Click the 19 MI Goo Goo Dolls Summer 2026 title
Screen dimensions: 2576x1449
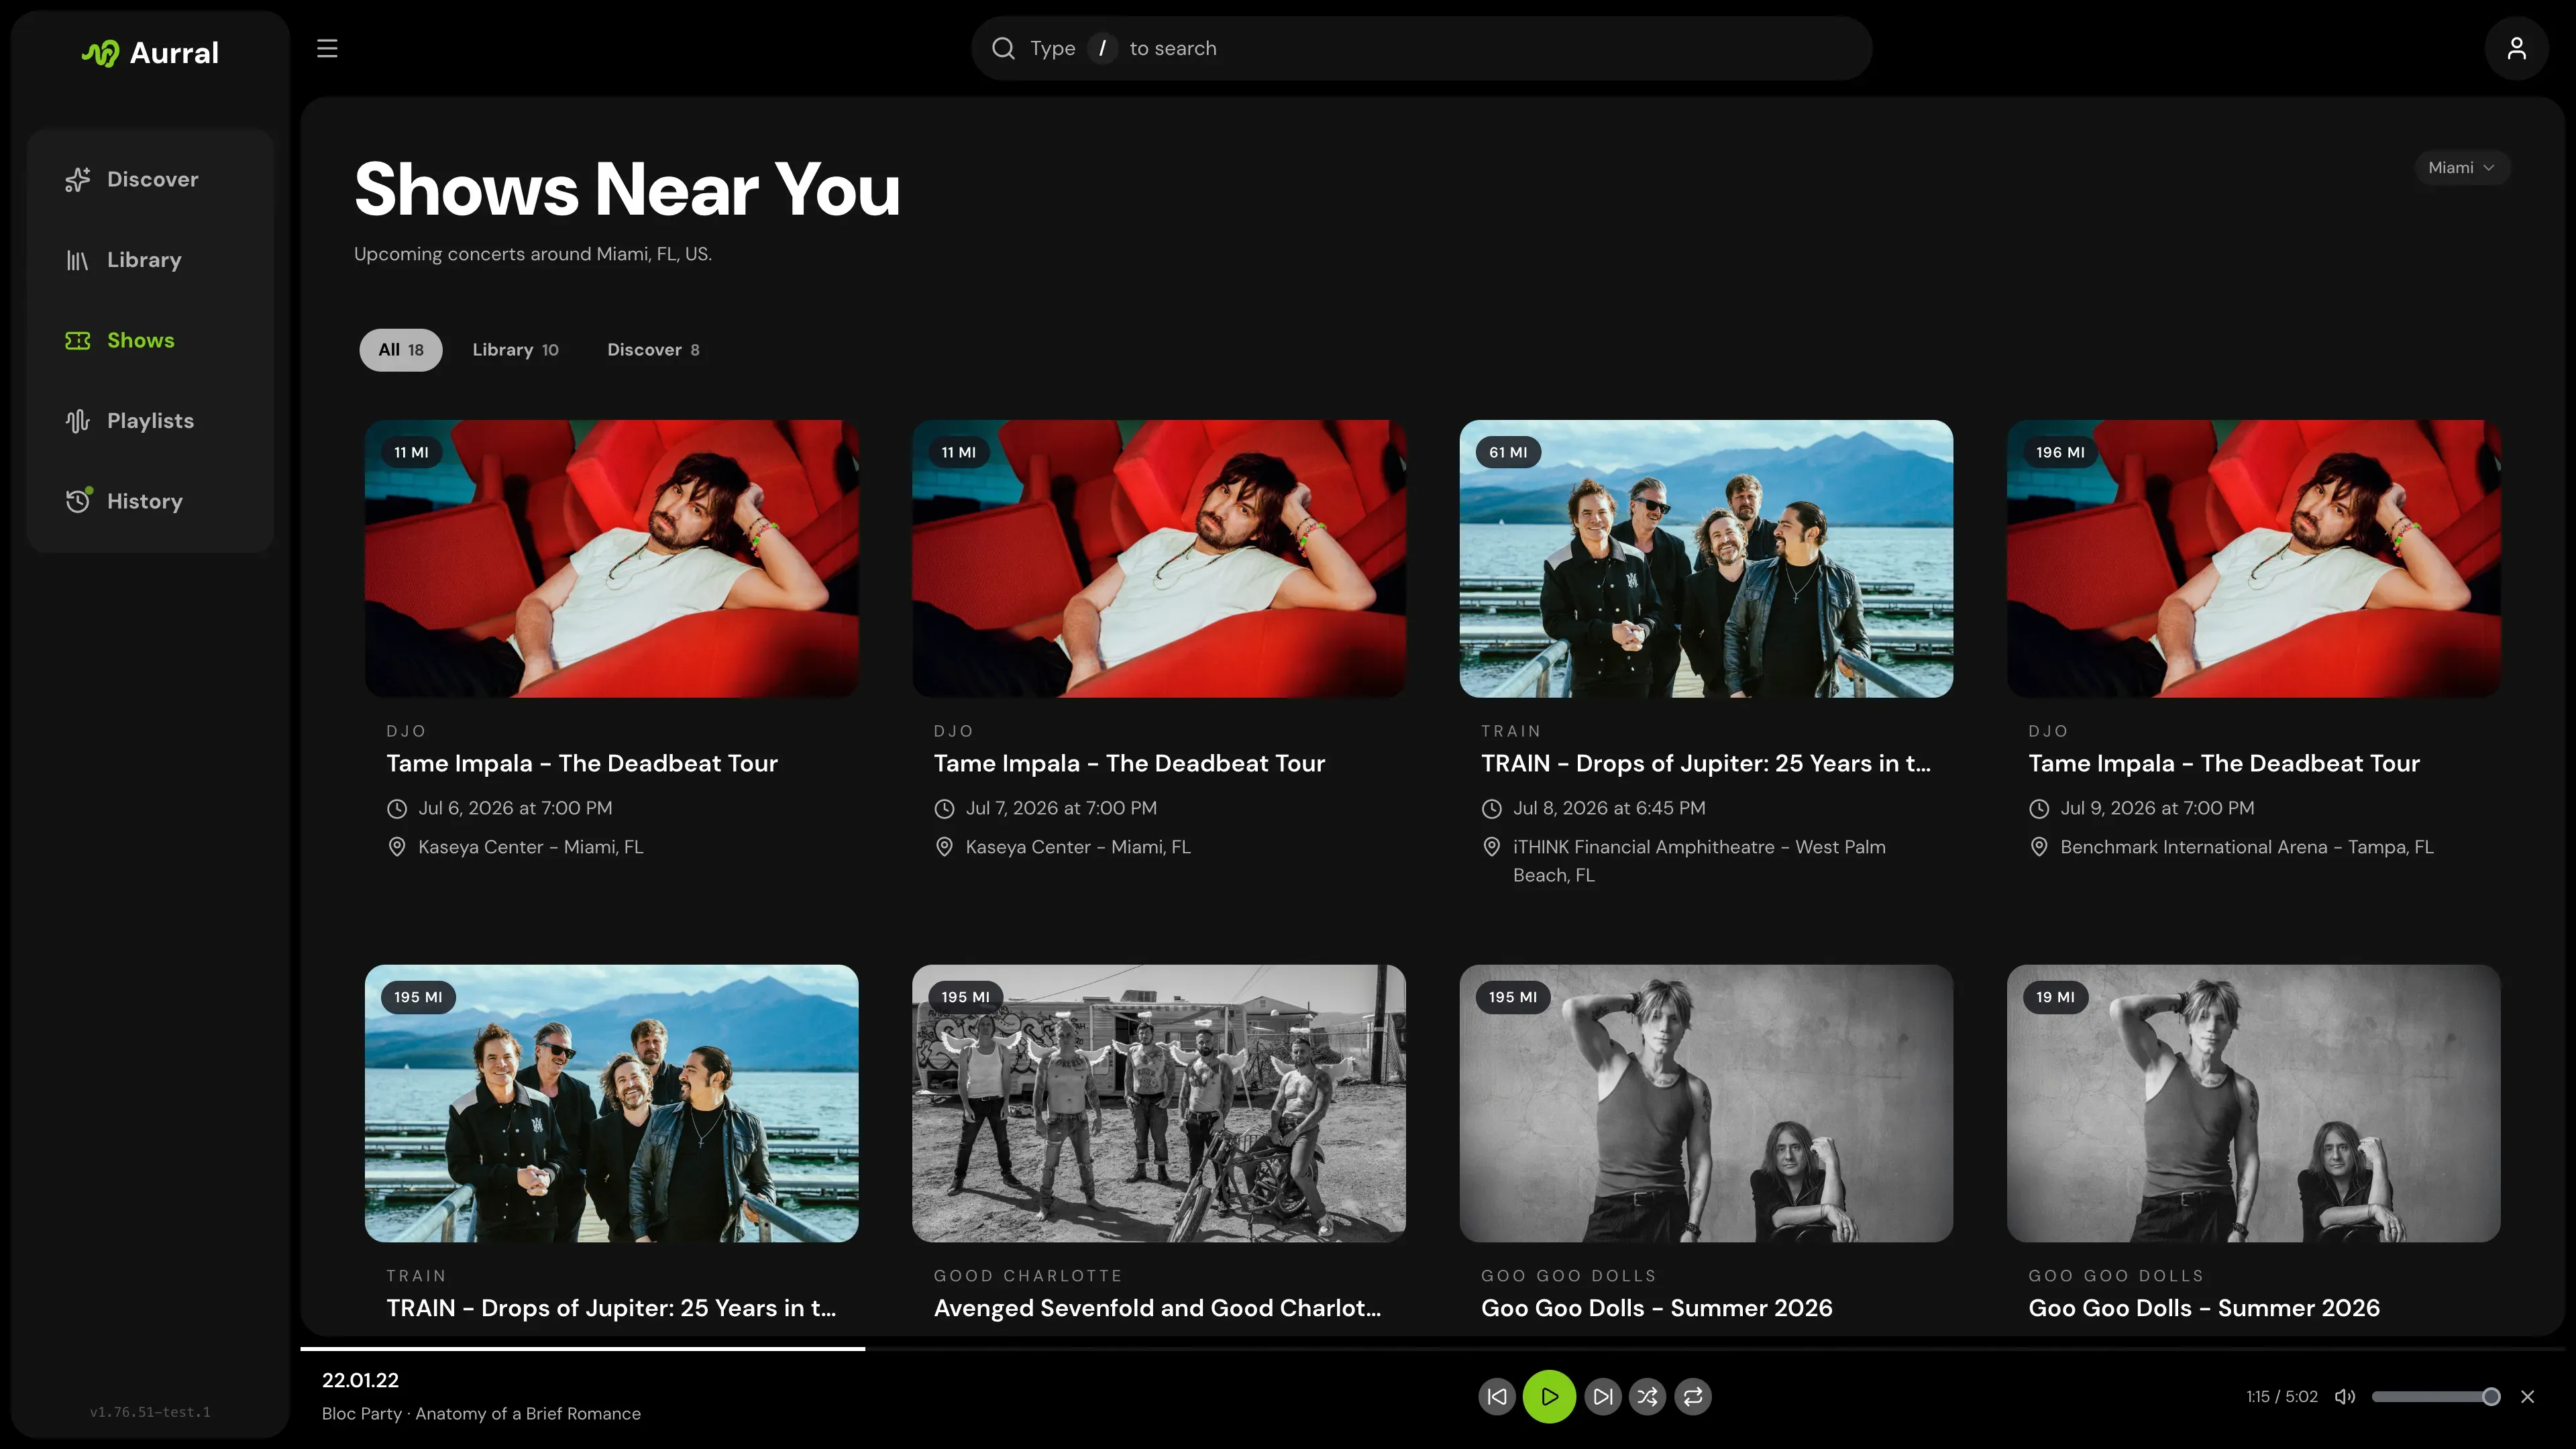[x=2204, y=1309]
